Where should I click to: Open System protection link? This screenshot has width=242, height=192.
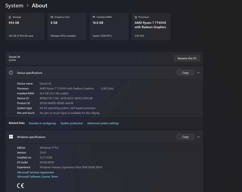(x=72, y=123)
